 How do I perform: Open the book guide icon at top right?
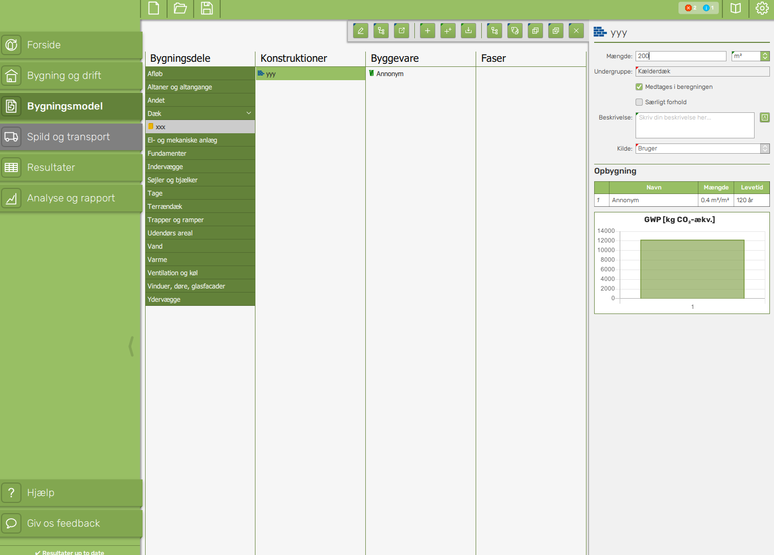click(736, 8)
